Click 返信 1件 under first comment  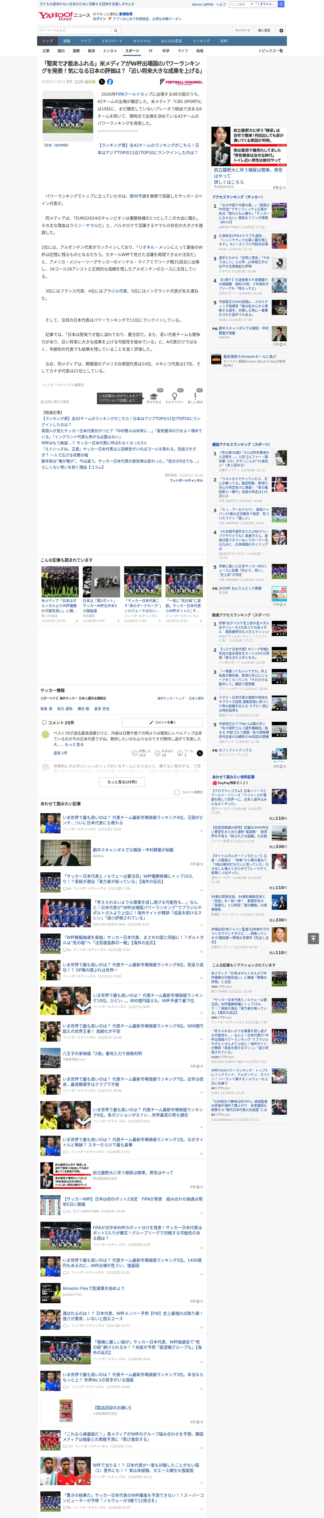61,753
